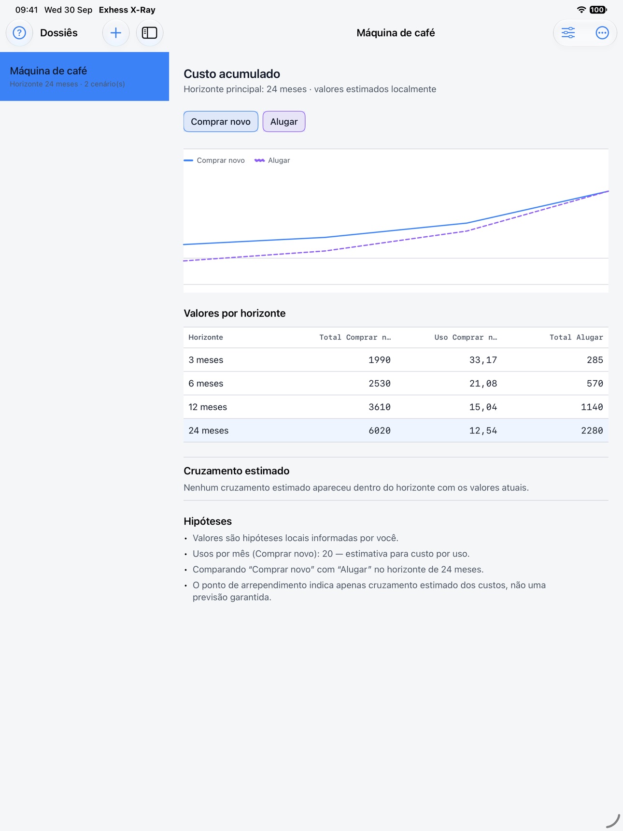Screen dimensions: 623x831
Task: Select the 6 meses row label
Action: tap(206, 384)
